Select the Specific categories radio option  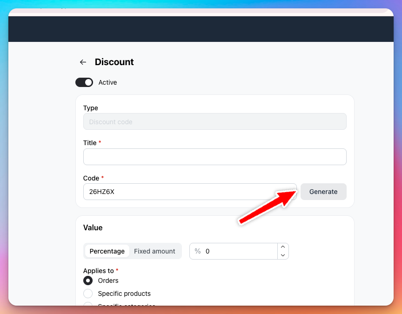click(x=87, y=305)
